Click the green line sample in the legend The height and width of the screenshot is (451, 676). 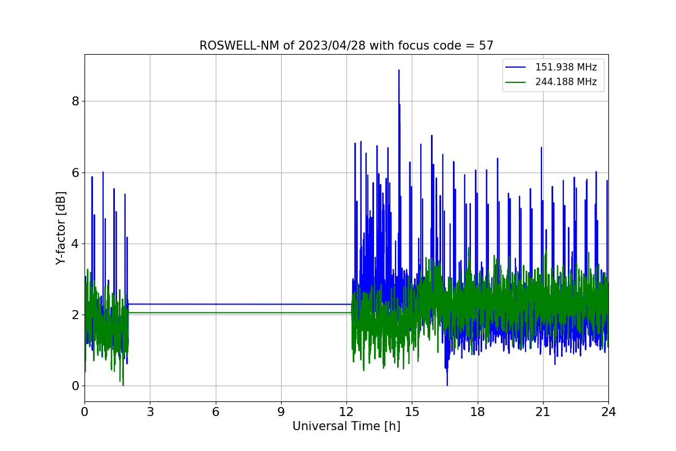515,82
